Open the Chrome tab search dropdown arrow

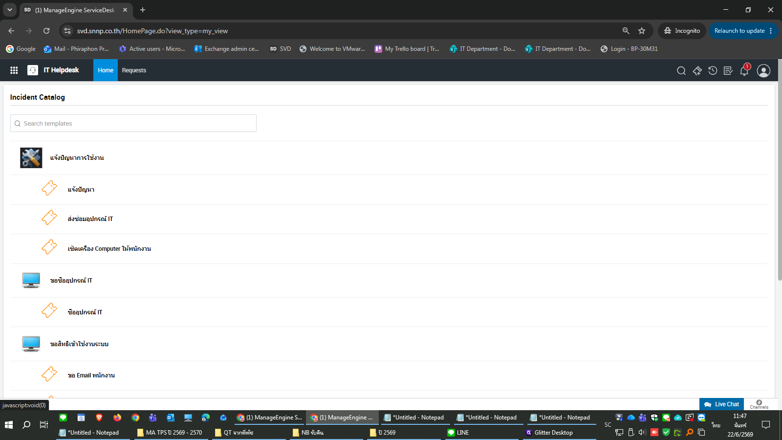click(x=9, y=10)
